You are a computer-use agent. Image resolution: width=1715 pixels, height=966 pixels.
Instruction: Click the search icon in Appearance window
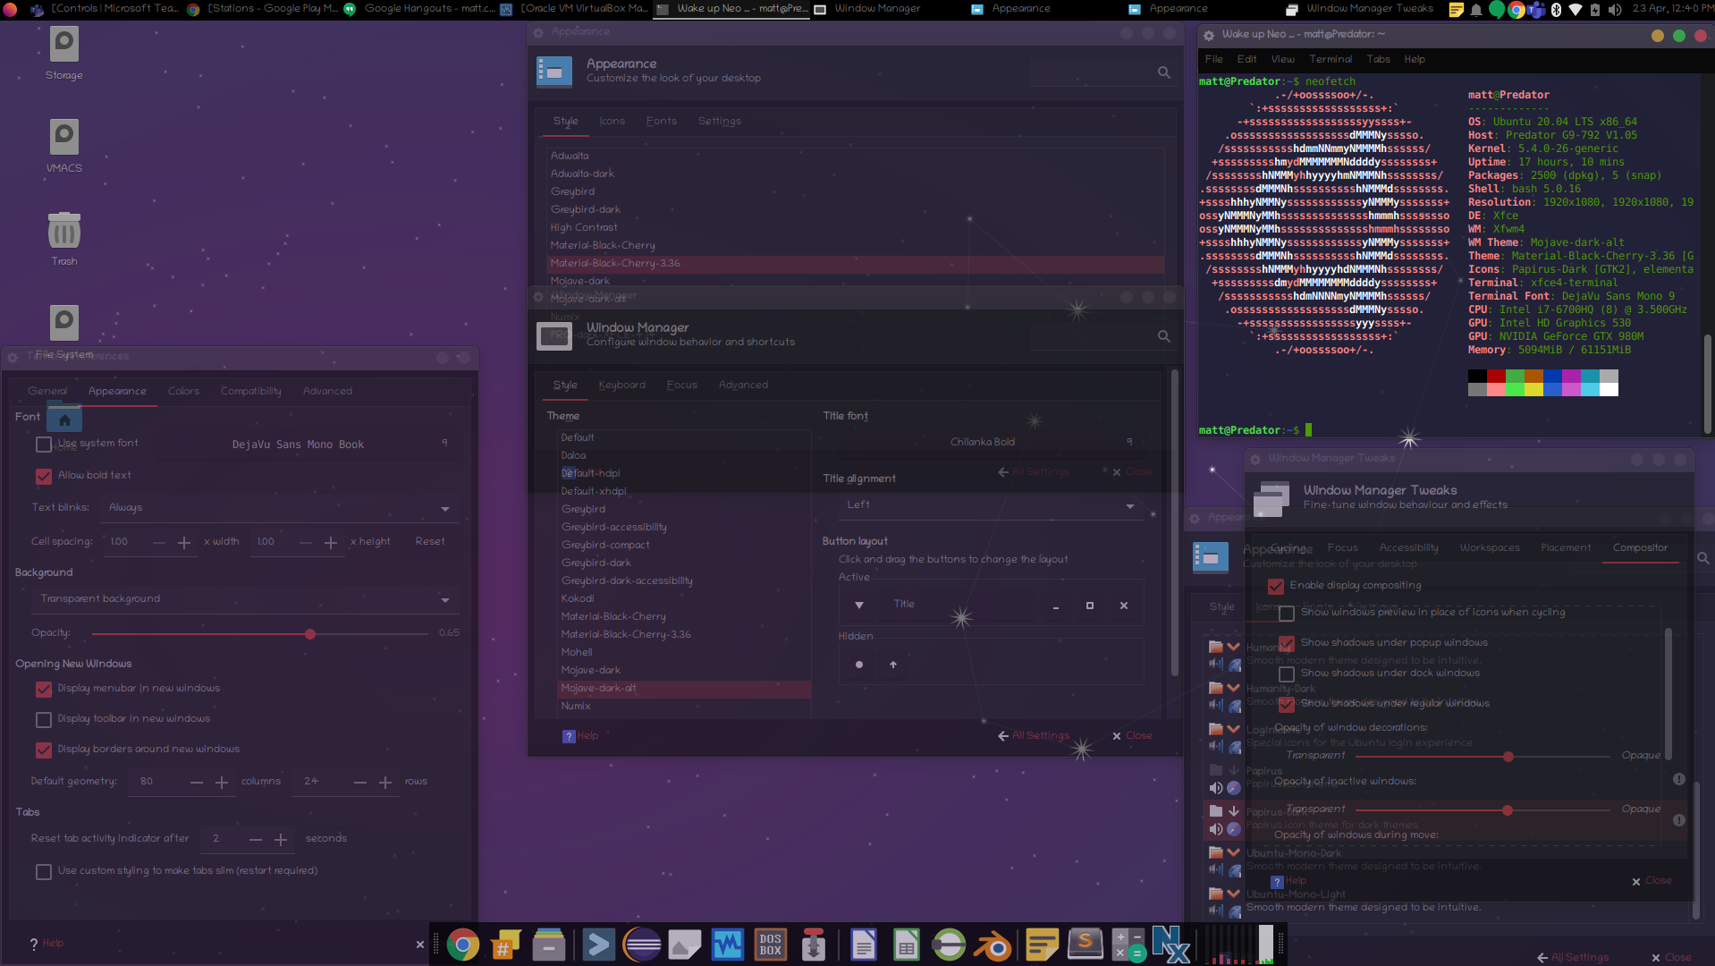click(x=1163, y=72)
